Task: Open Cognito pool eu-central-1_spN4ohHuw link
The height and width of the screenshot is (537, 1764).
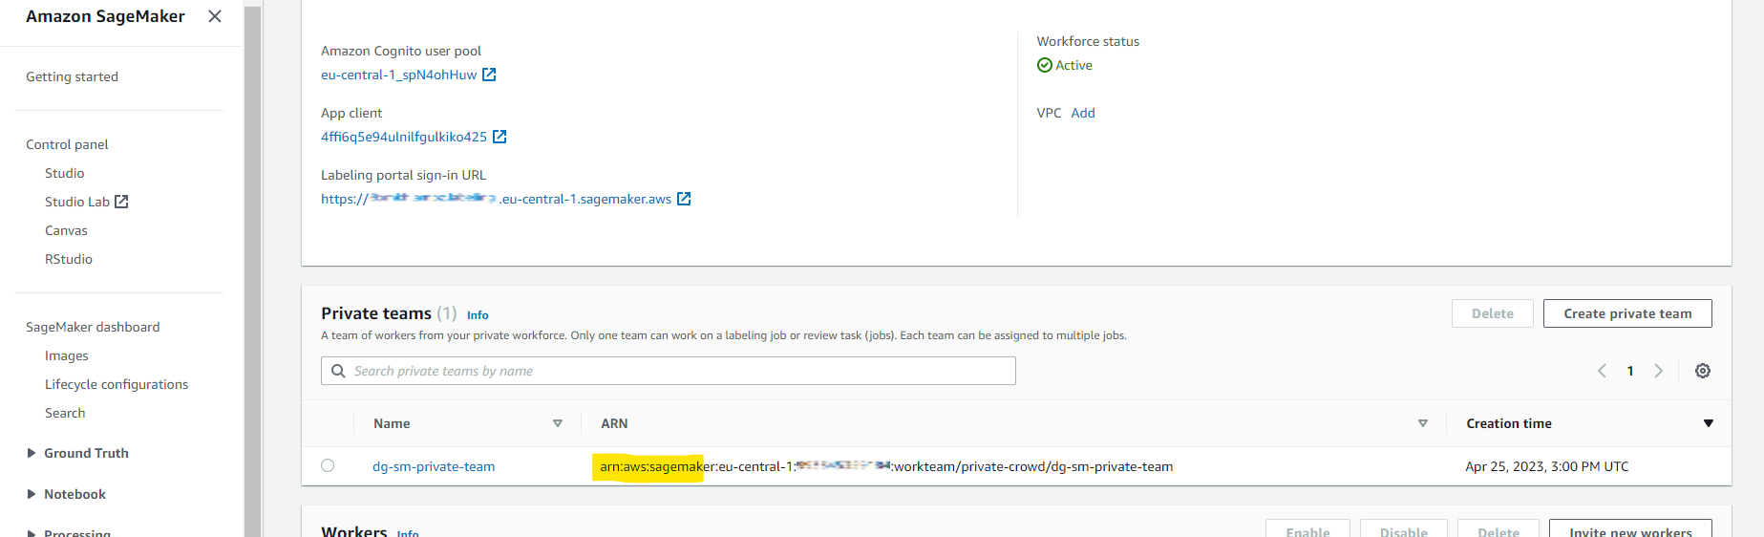Action: [x=398, y=75]
